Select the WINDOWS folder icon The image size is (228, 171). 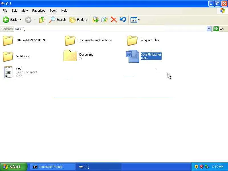click(8, 56)
